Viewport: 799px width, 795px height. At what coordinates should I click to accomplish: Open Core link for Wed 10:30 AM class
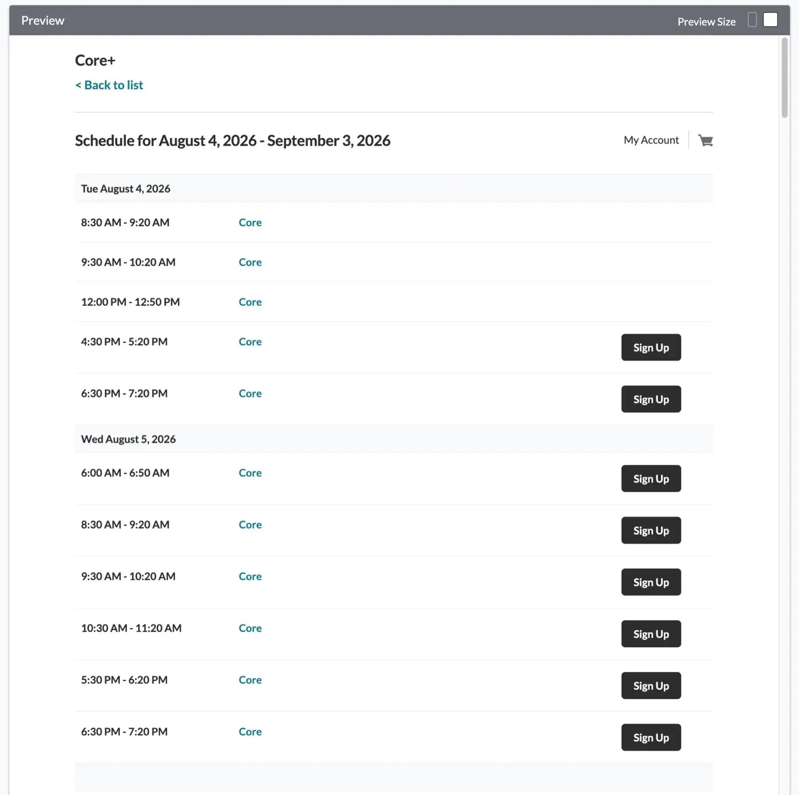click(x=250, y=628)
